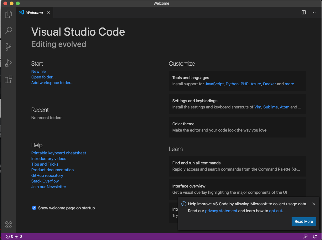Open the GitHub repository link
Image resolution: width=322 pixels, height=240 pixels.
pos(47,175)
